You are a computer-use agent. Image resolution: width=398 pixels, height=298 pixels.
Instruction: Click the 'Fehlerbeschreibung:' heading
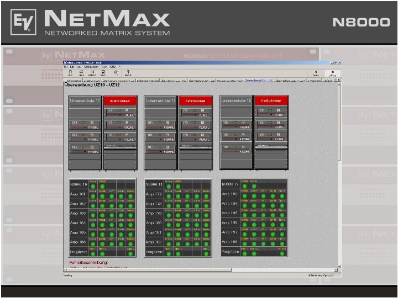(88, 262)
